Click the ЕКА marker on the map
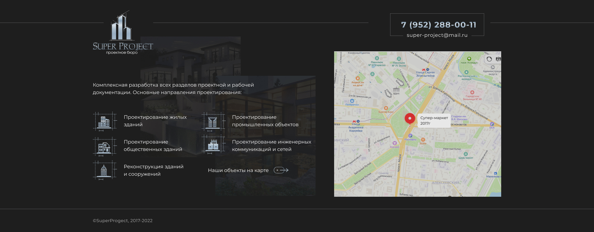594x232 pixels. (492, 124)
